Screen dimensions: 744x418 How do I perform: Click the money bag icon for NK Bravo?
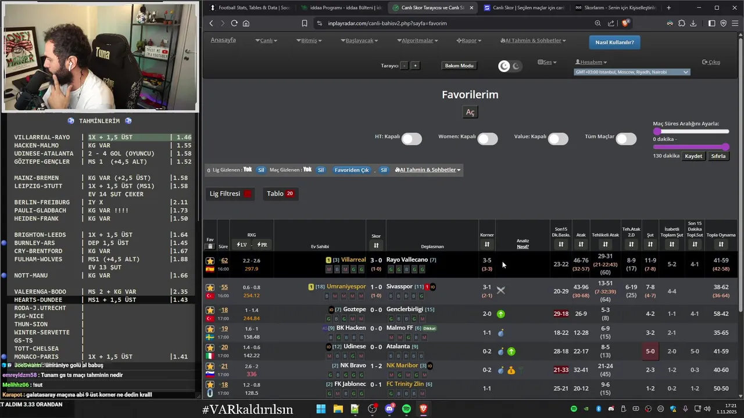[511, 370]
